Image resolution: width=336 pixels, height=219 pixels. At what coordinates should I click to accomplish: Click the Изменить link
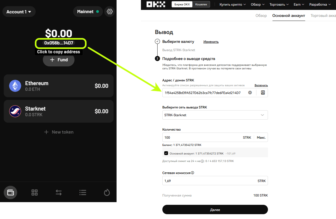(x=211, y=42)
